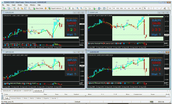Open the Experts terminal tab
The width and height of the screenshot is (172, 104).
pos(46,98)
